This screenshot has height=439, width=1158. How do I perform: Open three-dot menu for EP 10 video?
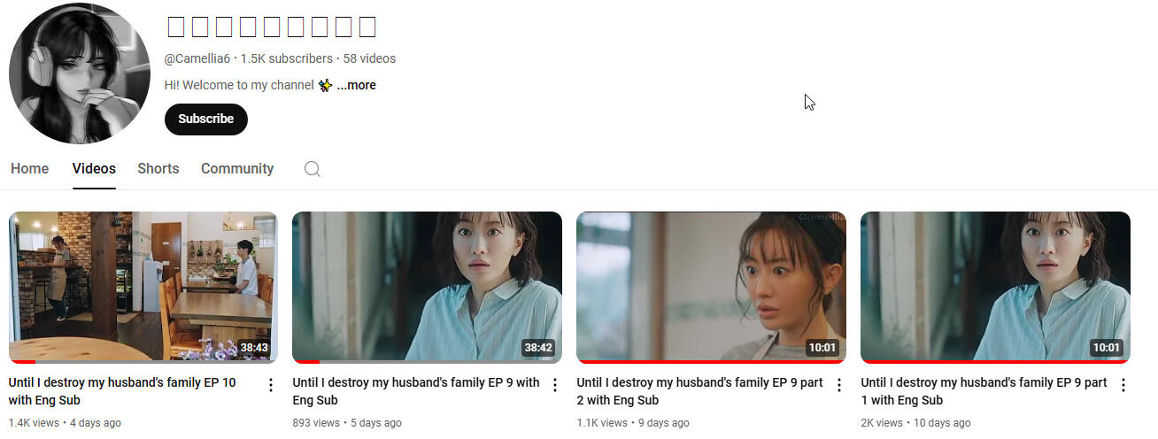click(x=271, y=385)
